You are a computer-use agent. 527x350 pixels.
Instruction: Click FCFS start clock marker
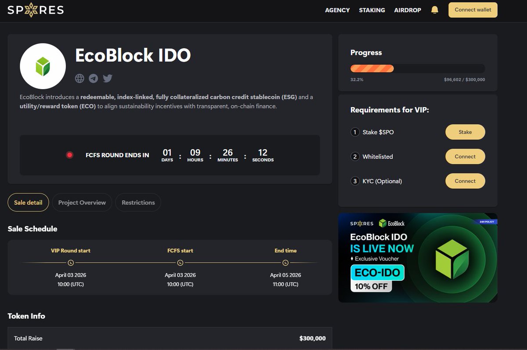click(x=180, y=263)
